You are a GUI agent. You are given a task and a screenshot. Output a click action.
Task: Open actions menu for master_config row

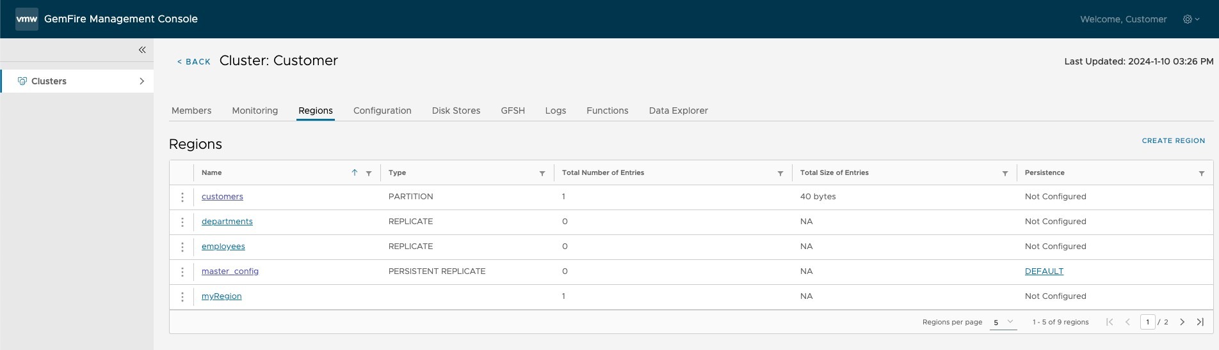[x=182, y=272]
